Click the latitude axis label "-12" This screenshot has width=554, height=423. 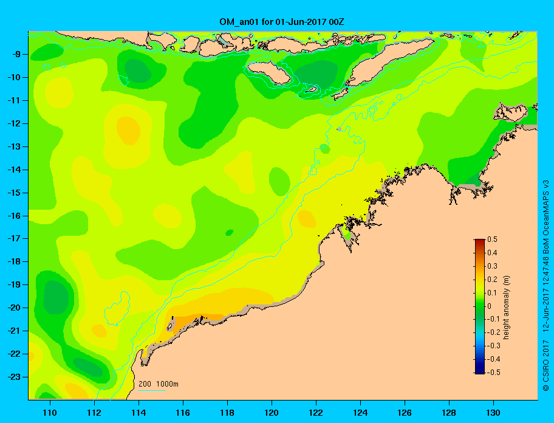point(13,124)
